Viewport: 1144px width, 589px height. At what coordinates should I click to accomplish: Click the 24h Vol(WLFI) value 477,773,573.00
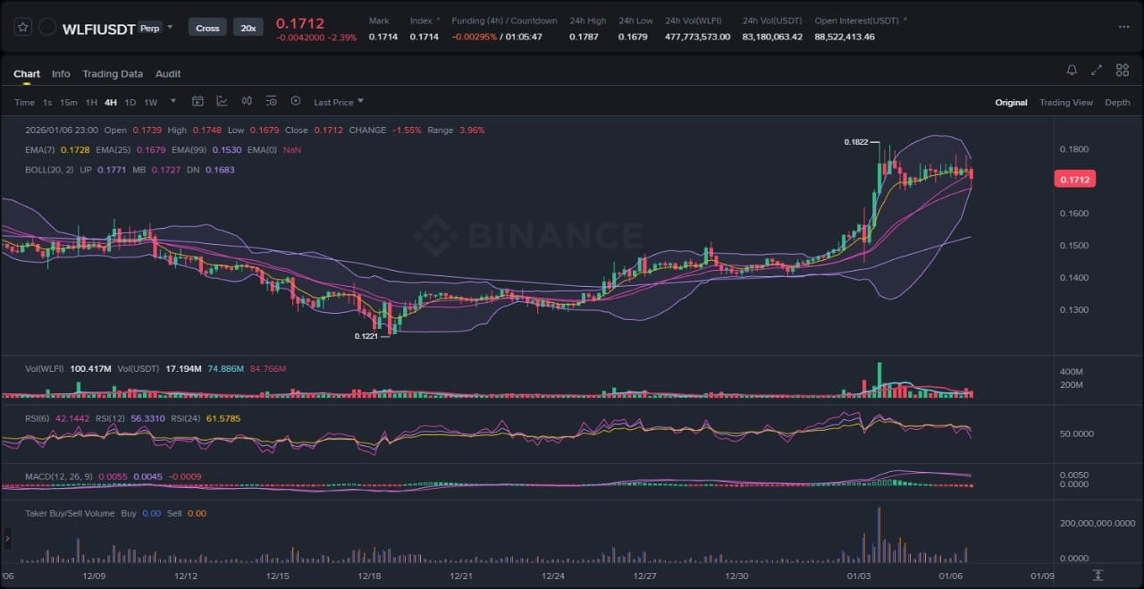[x=697, y=37]
